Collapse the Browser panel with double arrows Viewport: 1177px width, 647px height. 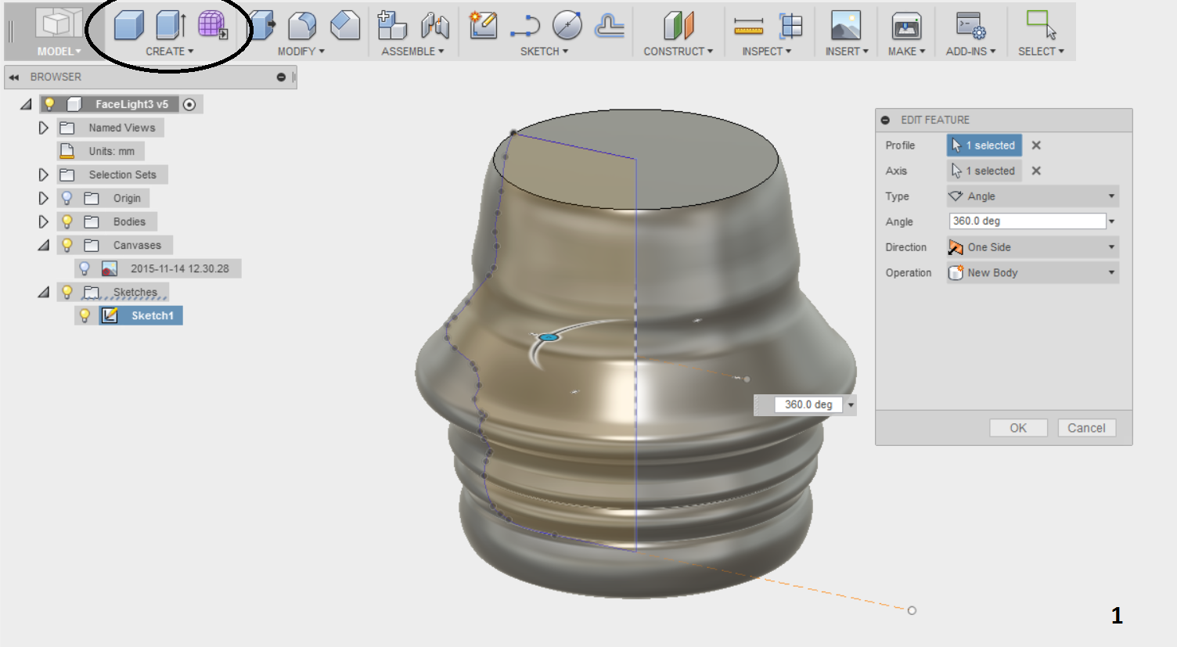coord(13,77)
